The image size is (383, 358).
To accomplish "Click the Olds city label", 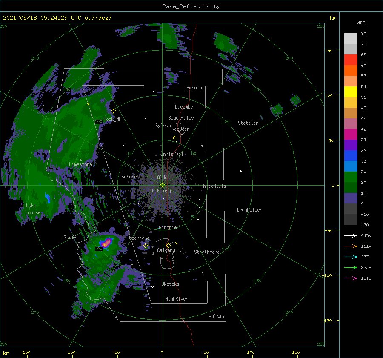I will pyautogui.click(x=162, y=178).
